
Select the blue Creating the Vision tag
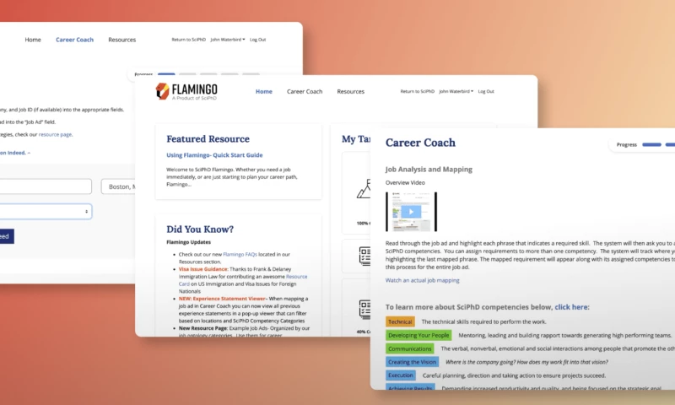pyautogui.click(x=412, y=362)
